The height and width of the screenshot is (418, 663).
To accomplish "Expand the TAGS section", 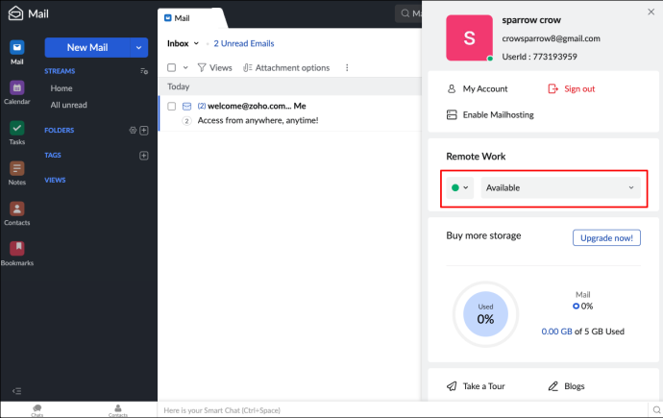I will [x=53, y=155].
